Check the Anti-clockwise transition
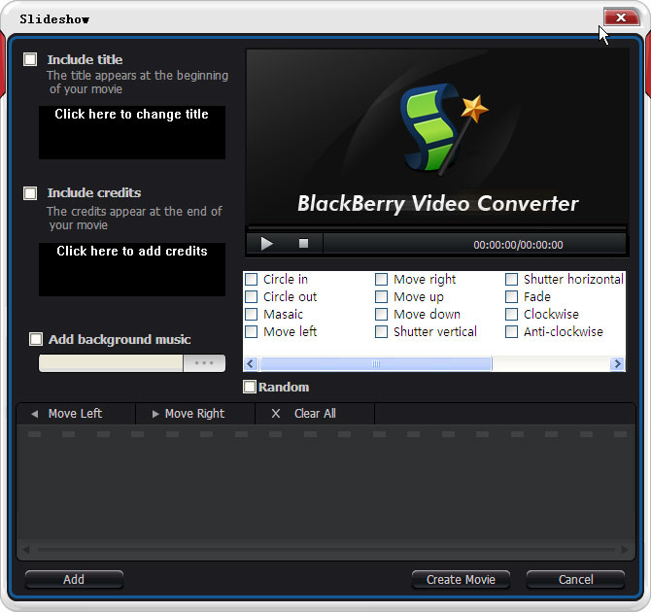The width and height of the screenshot is (651, 612). click(511, 331)
